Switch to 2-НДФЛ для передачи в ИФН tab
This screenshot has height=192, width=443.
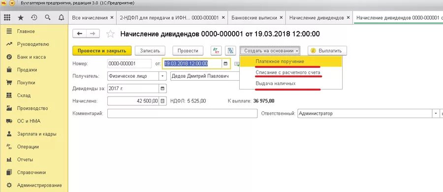(169, 18)
